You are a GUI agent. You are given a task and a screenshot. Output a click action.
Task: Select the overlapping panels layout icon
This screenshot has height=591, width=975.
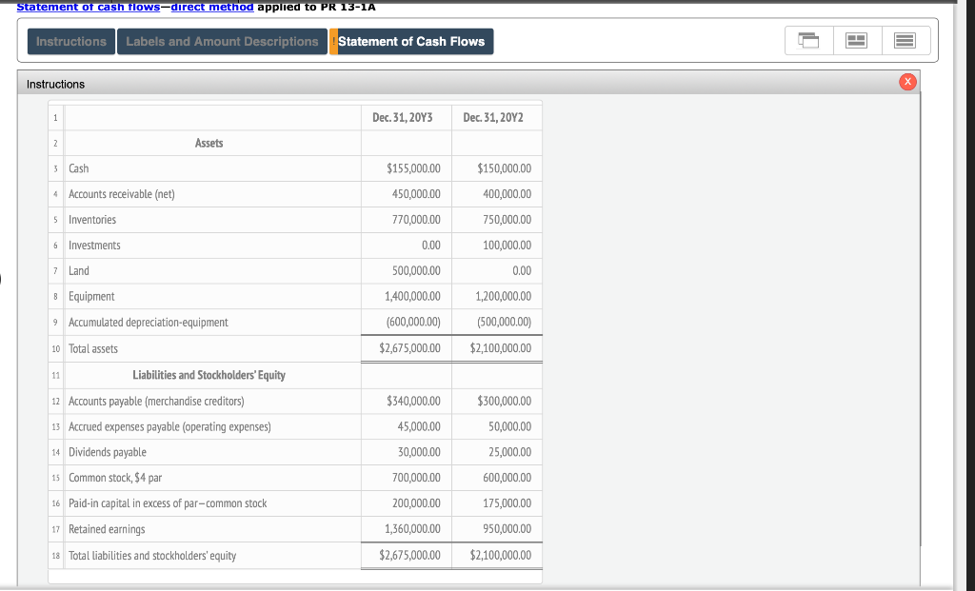tap(808, 40)
